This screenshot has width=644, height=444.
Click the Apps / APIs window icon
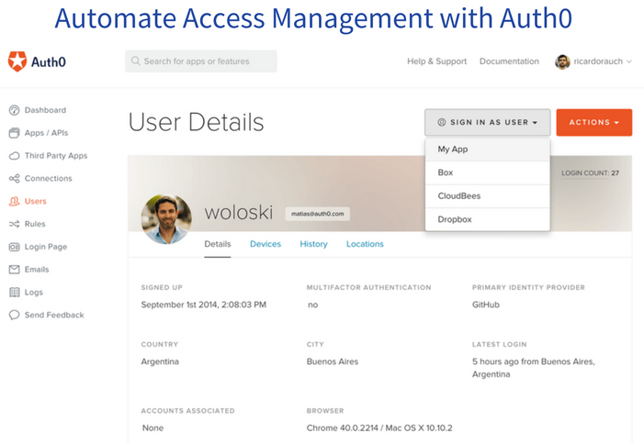point(14,133)
